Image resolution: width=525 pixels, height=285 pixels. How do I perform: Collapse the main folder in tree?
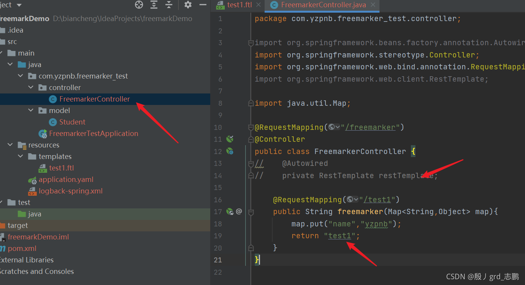[x=2, y=53]
